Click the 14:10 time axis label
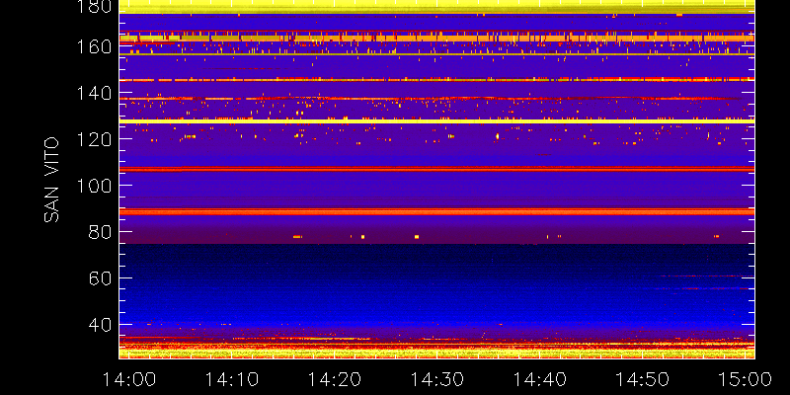Image resolution: width=790 pixels, height=395 pixels. (232, 379)
